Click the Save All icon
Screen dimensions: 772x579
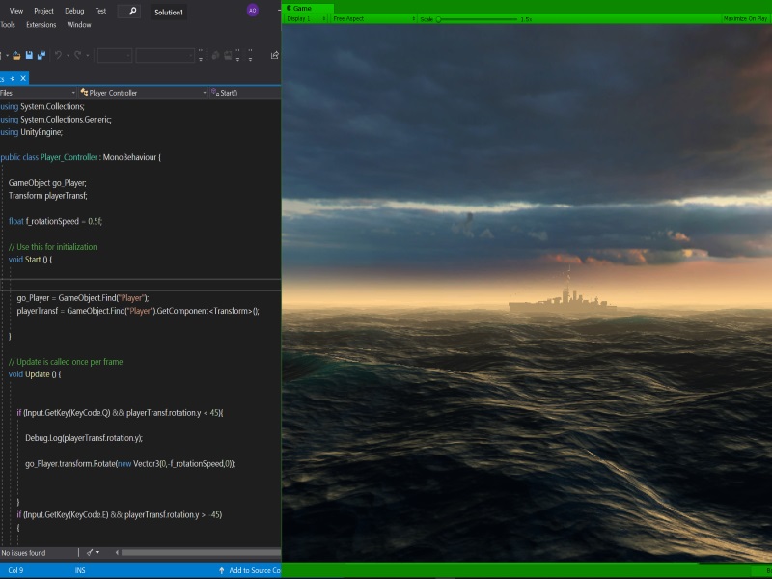41,55
